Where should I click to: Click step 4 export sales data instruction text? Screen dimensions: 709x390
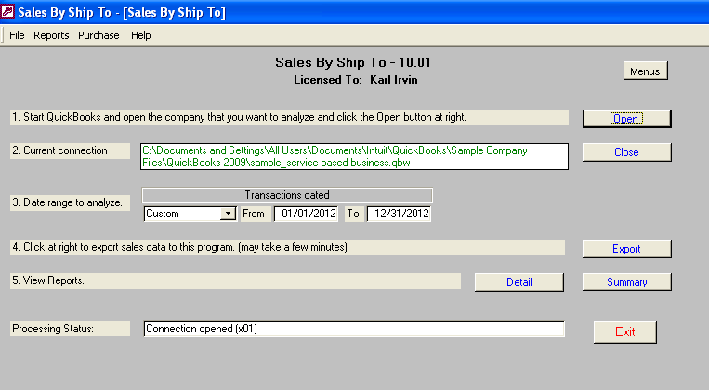coord(287,247)
